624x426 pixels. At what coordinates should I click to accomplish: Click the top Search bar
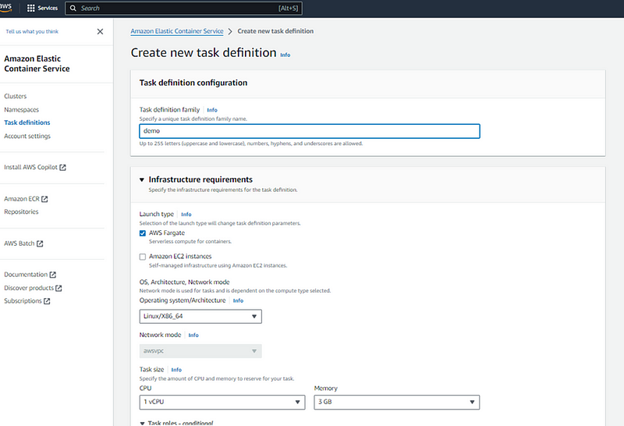point(183,9)
